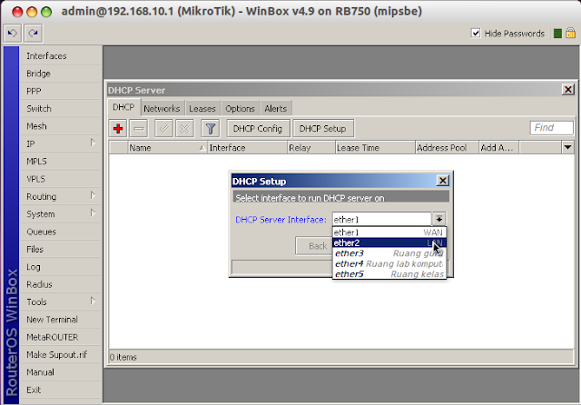
Task: Expand the IP submenu
Action: [93, 143]
